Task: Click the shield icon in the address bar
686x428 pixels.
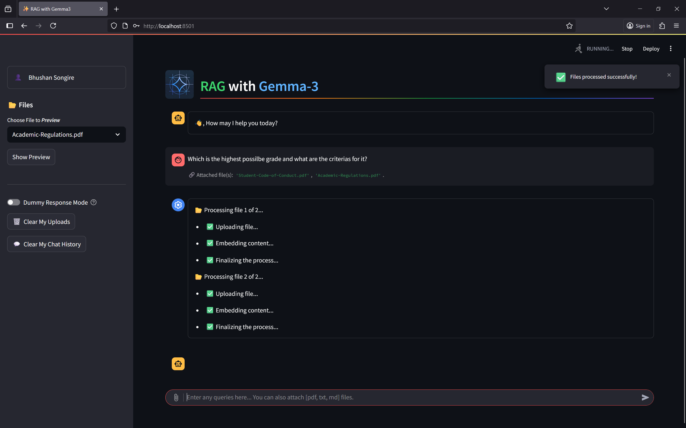Action: click(x=114, y=25)
